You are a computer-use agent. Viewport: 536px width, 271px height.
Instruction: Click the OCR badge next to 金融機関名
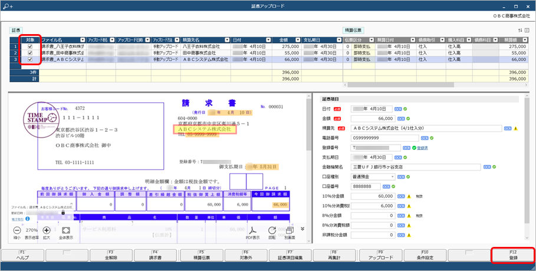click(487, 168)
